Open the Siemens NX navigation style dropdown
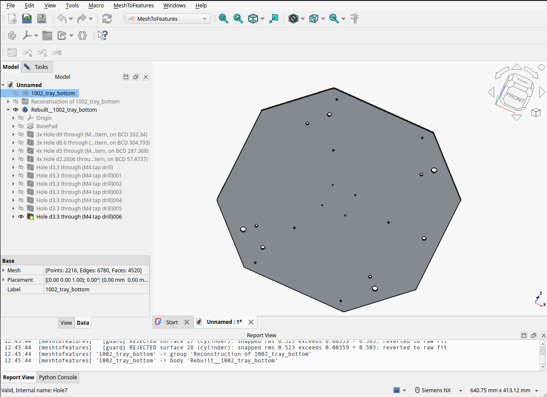Image resolution: width=547 pixels, height=397 pixels. tap(439, 390)
